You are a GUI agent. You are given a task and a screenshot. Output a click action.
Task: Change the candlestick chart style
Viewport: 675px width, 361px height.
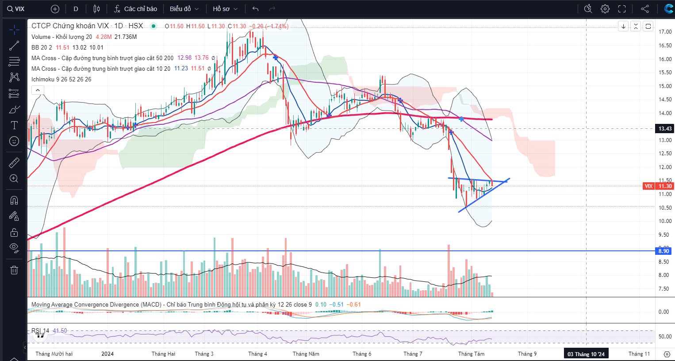(x=97, y=9)
